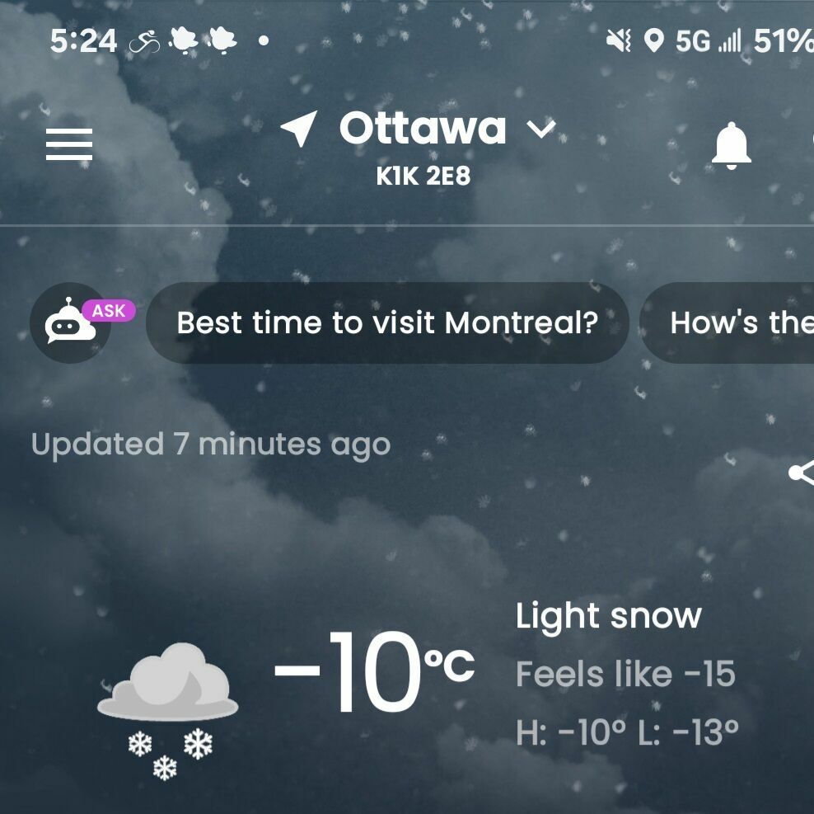Tap the location pin status icon

click(653, 40)
